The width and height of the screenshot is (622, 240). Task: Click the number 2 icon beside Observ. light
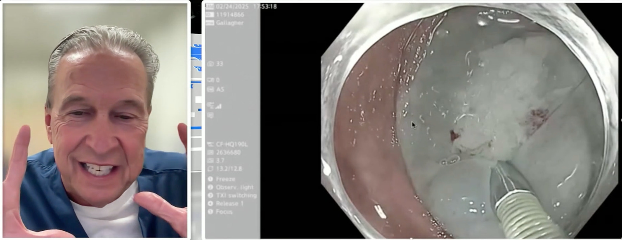tap(210, 187)
